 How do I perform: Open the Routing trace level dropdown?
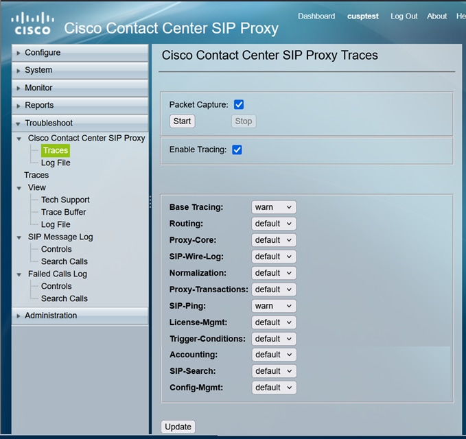[x=274, y=224]
